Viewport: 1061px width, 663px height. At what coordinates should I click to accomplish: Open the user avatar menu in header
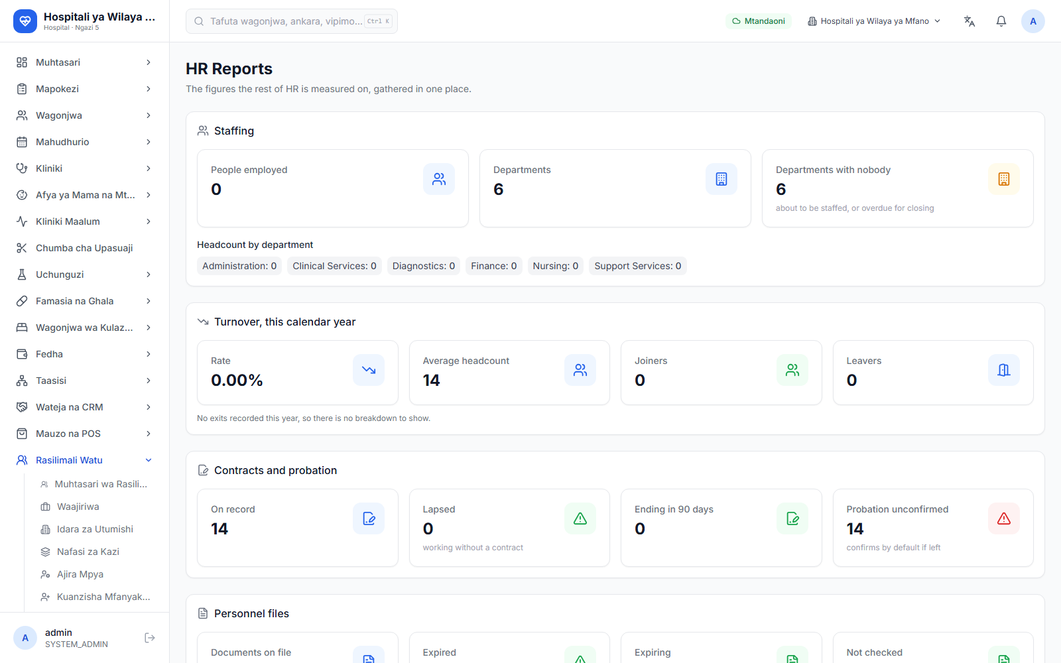click(x=1033, y=21)
